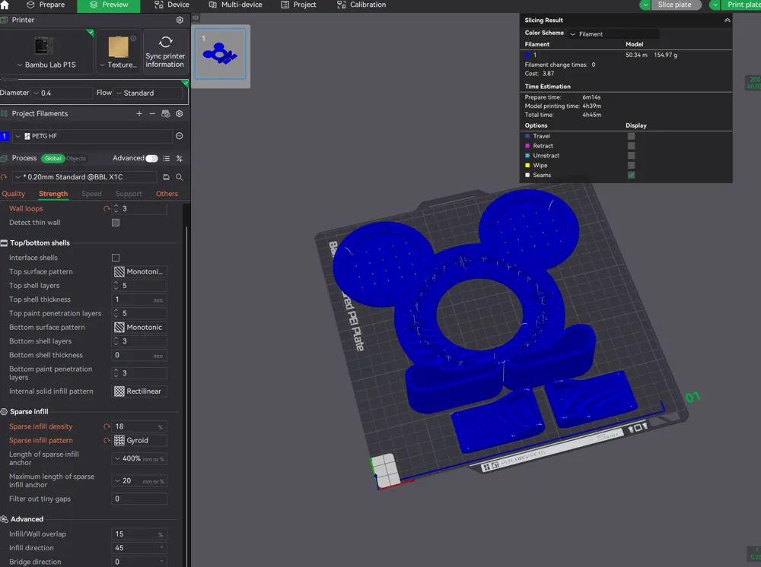761x567 pixels.
Task: Search process settings magnifier icon
Action: pos(180,177)
